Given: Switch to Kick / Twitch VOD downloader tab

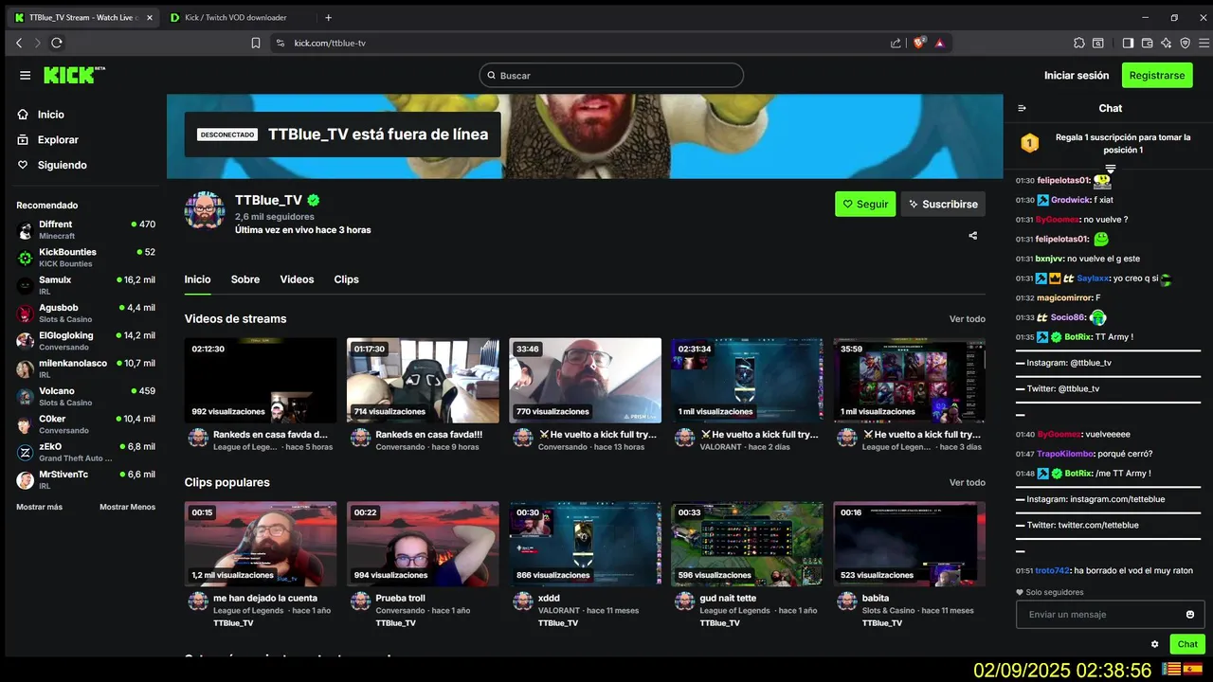Looking at the screenshot, I should click(236, 17).
